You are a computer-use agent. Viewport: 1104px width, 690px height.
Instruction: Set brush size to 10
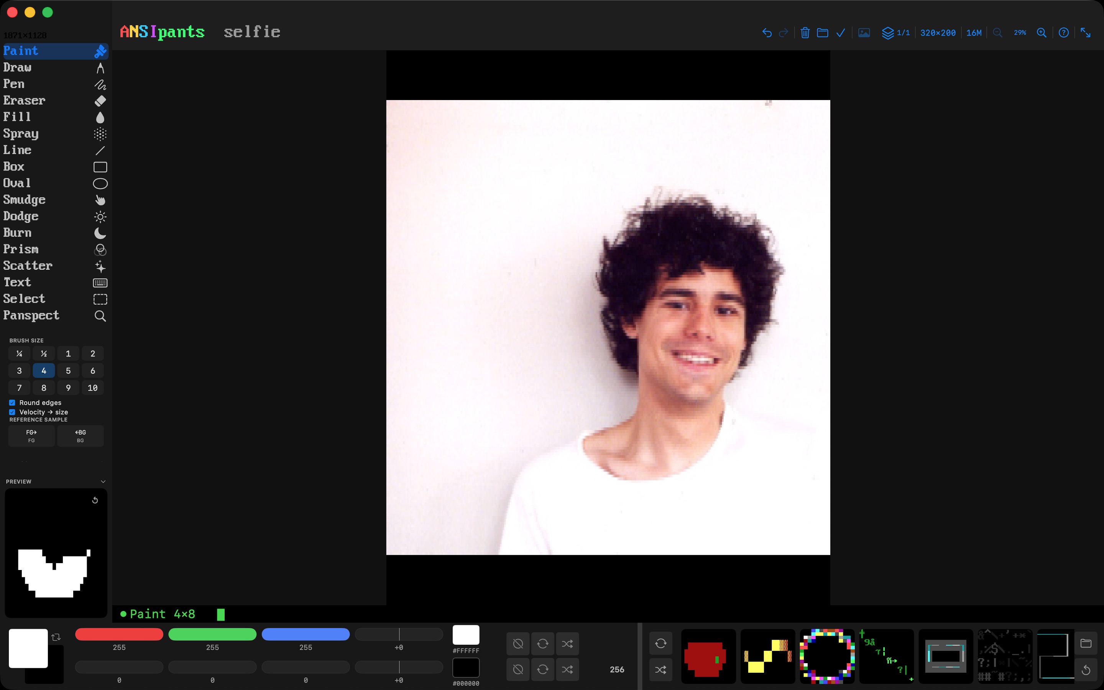click(x=93, y=388)
